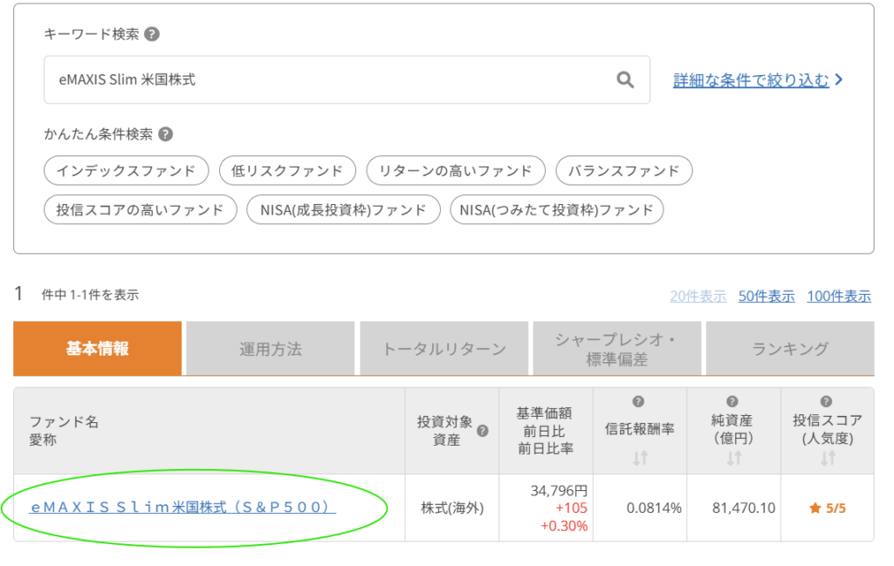Click help icon next to 投資対象資産
894x566 pixels.
tap(482, 431)
